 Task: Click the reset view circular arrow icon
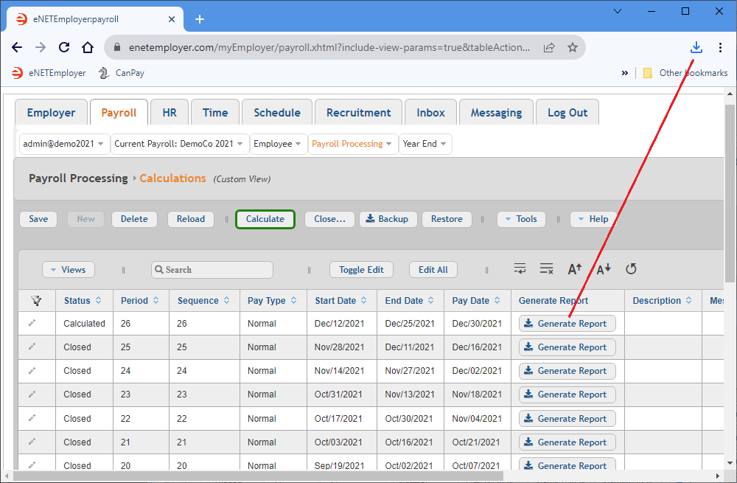631,269
